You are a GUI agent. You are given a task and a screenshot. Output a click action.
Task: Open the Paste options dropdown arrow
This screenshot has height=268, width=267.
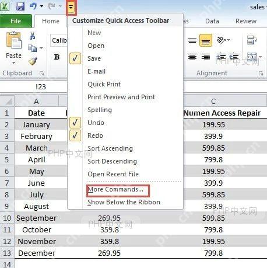(13, 63)
